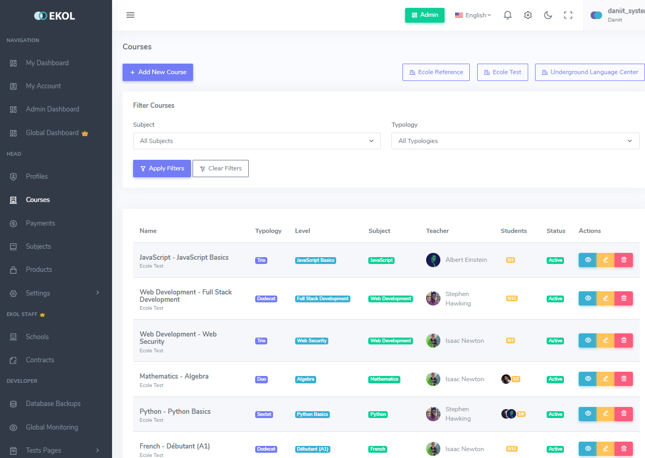Open the All Typologies dropdown
The image size is (645, 458).
pyautogui.click(x=515, y=141)
